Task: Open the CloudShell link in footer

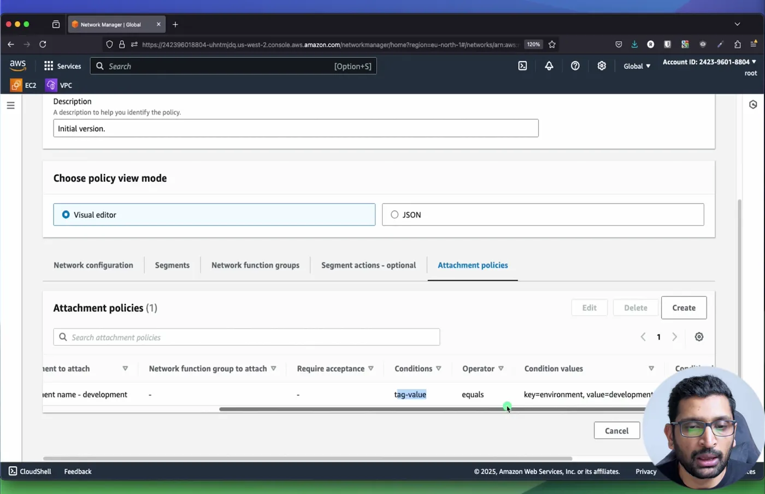Action: pos(30,472)
